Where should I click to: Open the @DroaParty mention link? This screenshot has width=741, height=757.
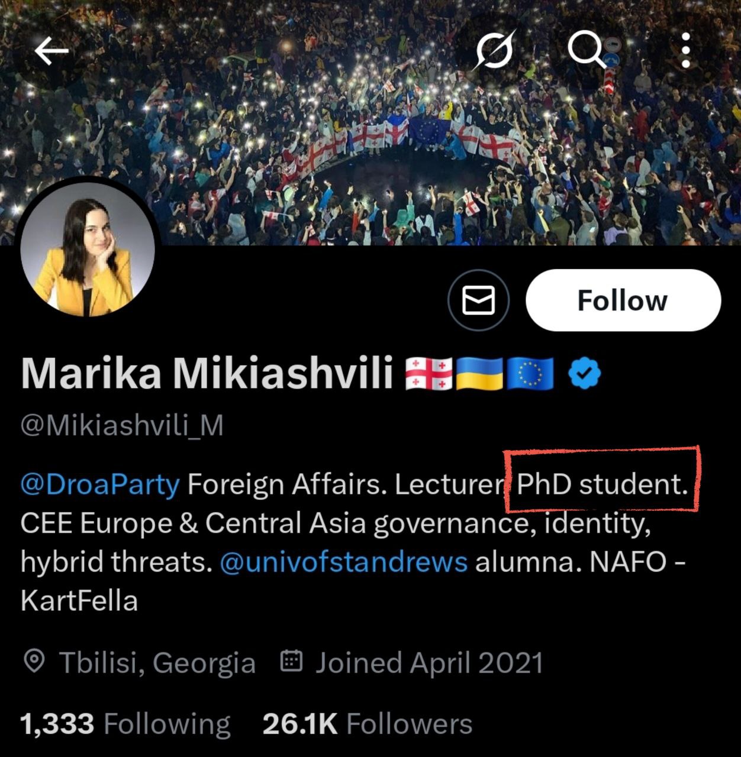click(x=100, y=484)
